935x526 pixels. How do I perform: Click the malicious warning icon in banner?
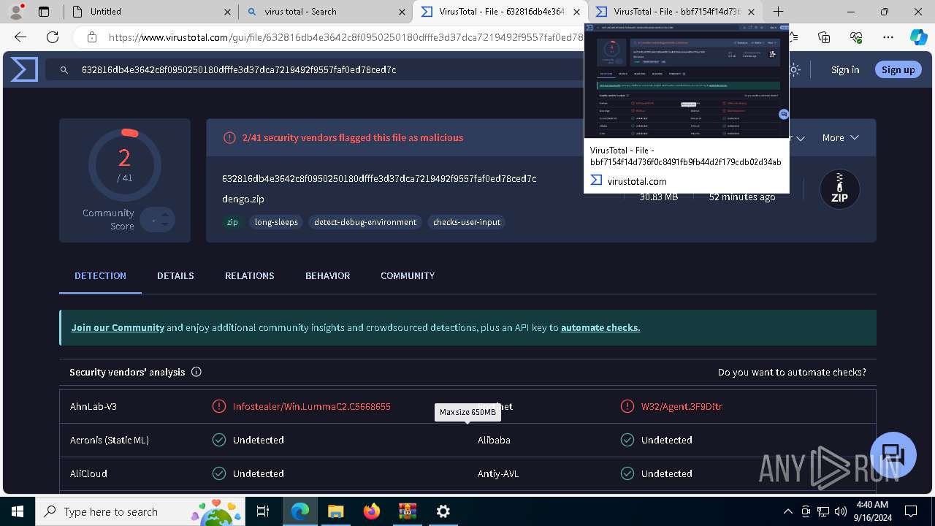pyautogui.click(x=229, y=137)
